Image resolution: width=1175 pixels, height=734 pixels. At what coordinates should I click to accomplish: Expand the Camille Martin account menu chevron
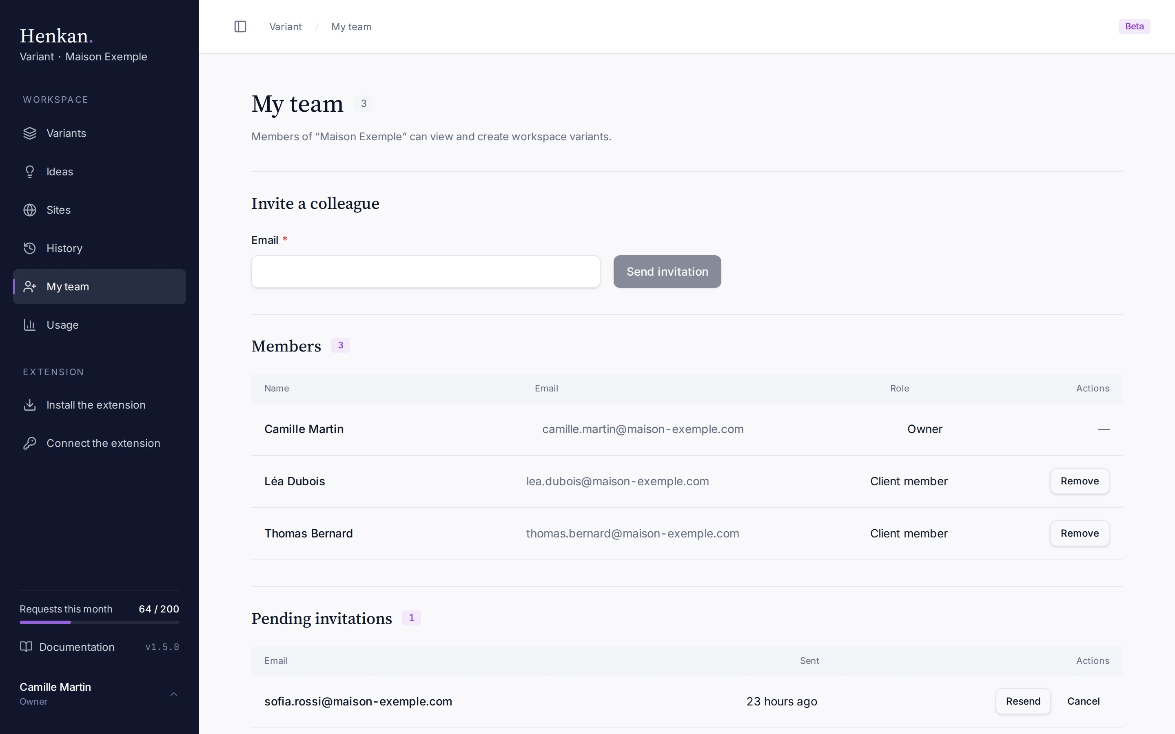(x=174, y=694)
